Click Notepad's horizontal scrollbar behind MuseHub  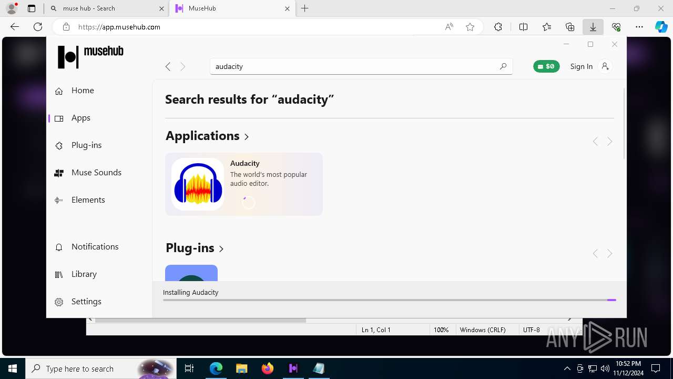(x=201, y=320)
